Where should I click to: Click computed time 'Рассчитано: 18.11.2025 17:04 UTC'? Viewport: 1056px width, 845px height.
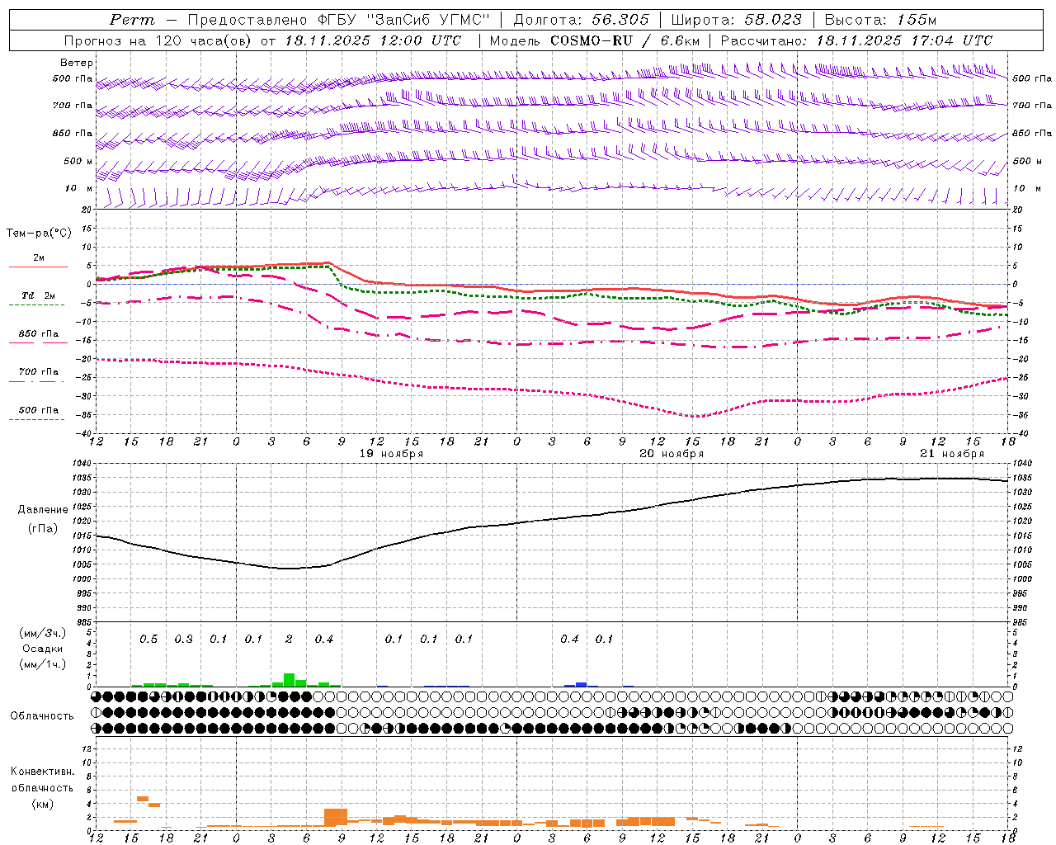(856, 40)
